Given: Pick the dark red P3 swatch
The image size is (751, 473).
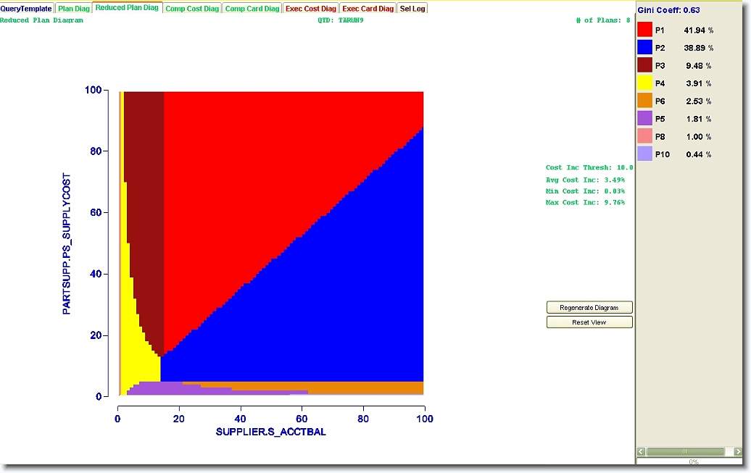Looking at the screenshot, I should point(644,65).
